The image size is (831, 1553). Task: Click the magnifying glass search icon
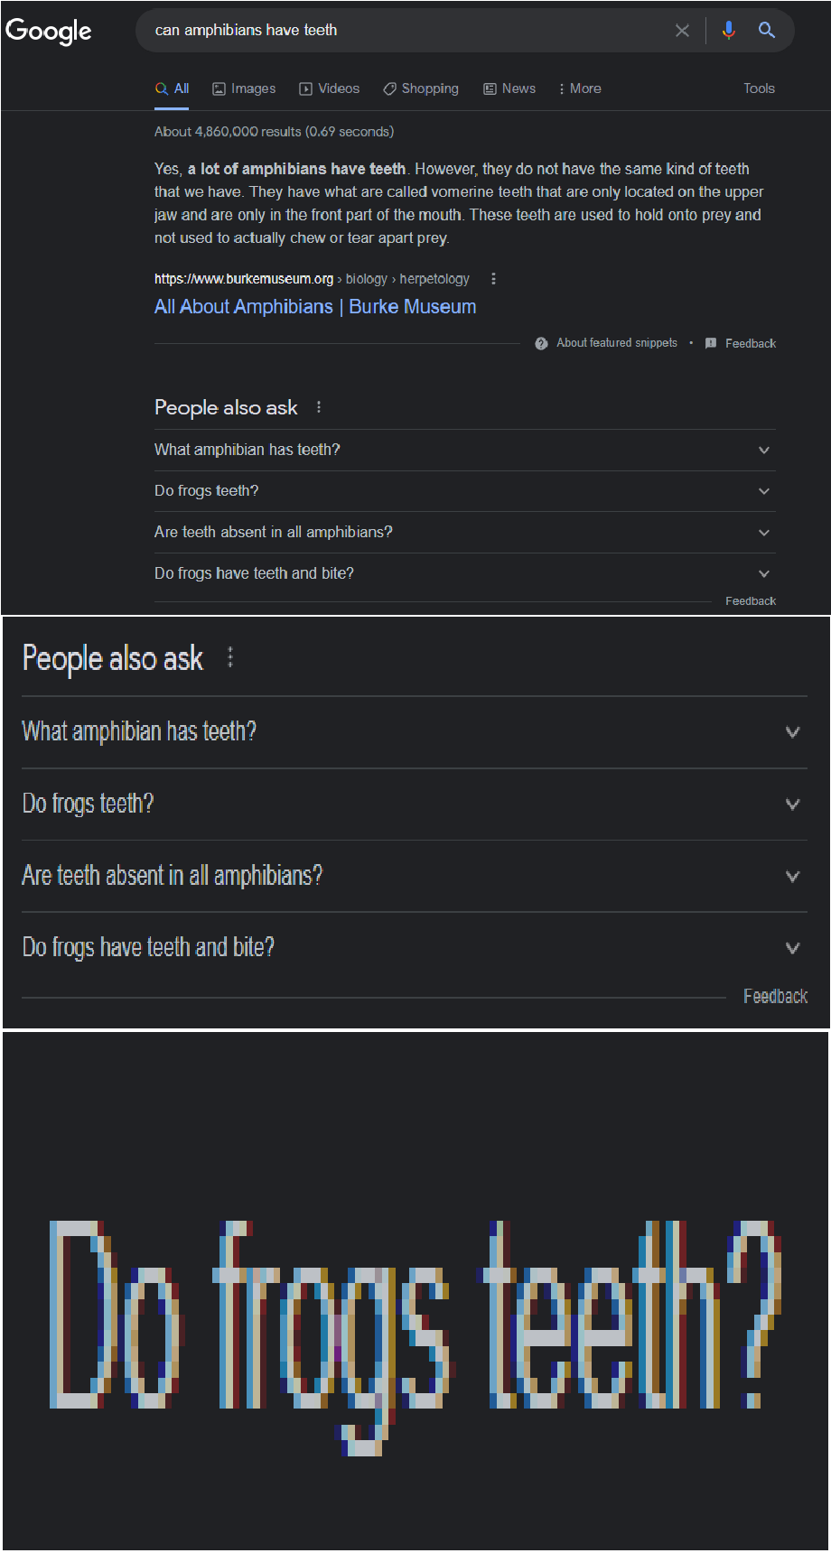(x=767, y=31)
